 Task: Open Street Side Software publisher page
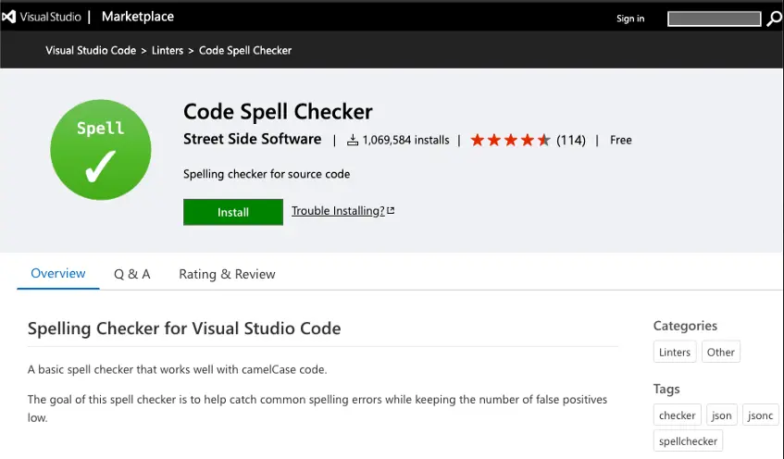pos(252,139)
